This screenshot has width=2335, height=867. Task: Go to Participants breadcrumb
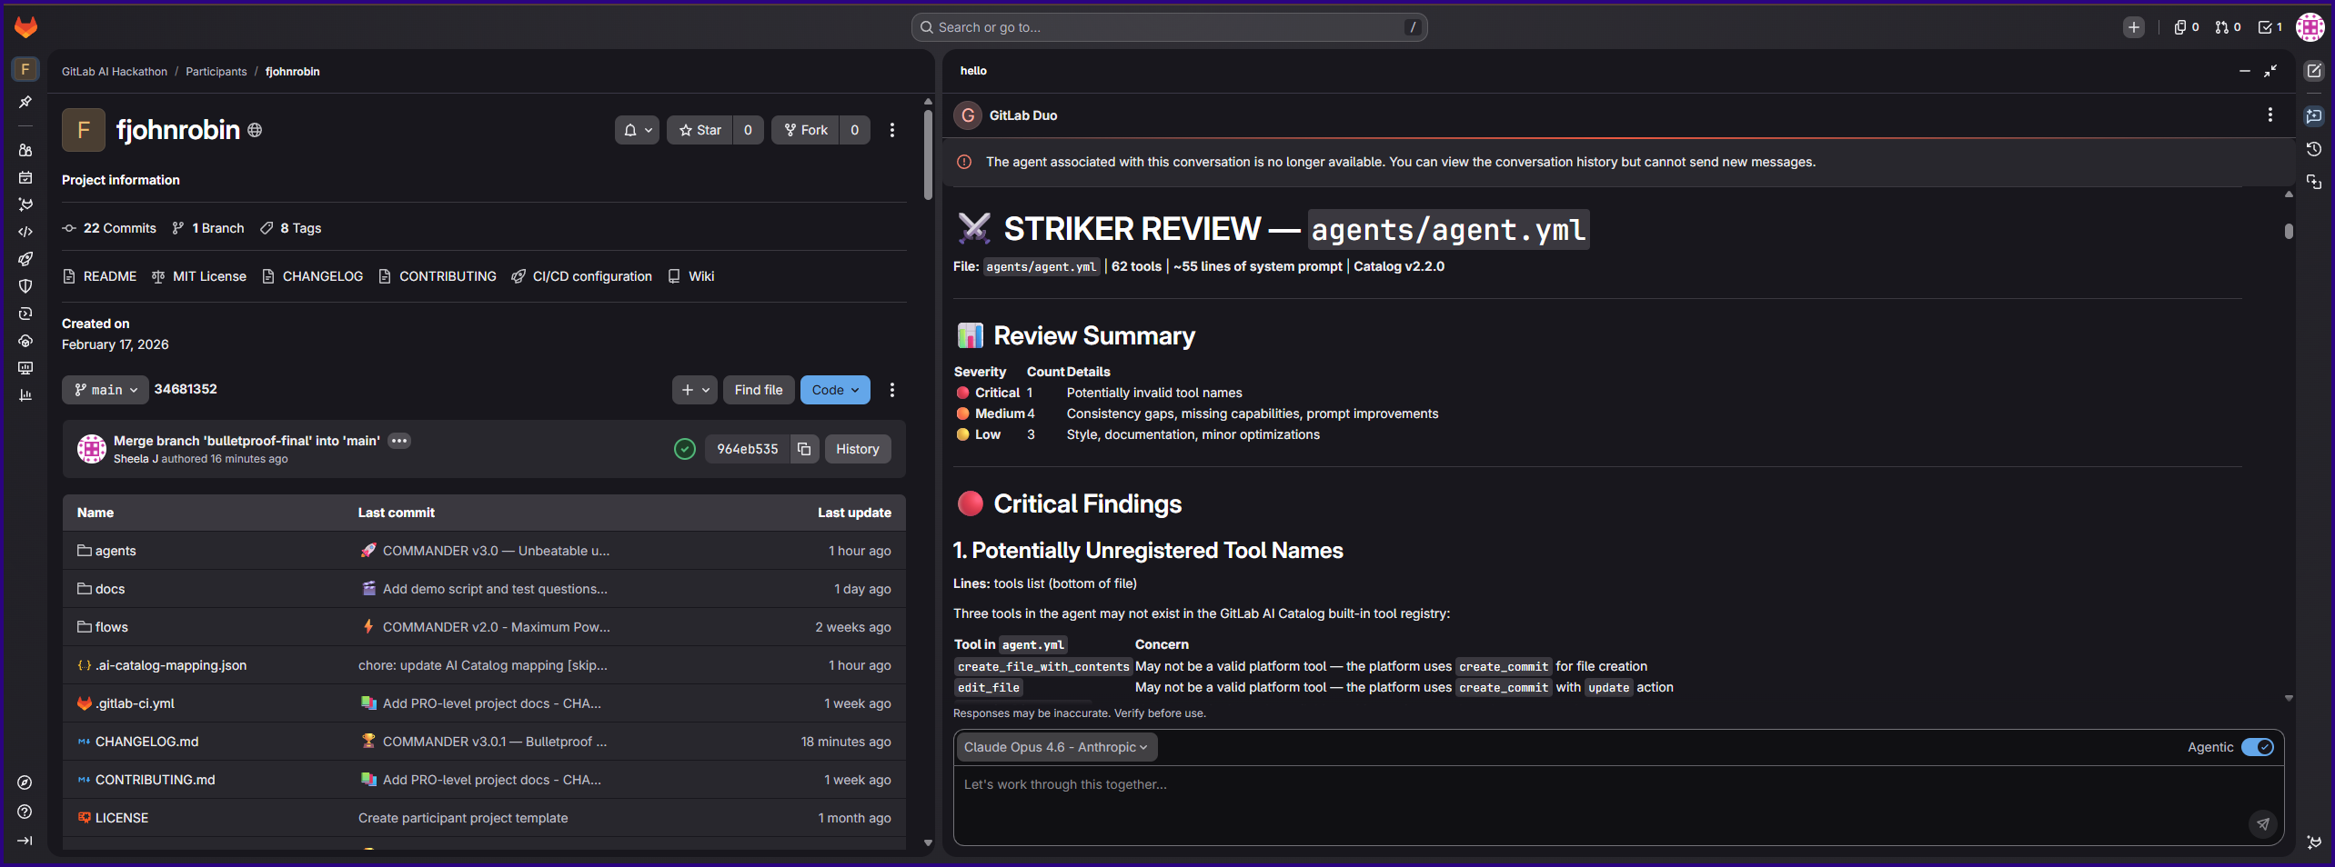pos(216,72)
